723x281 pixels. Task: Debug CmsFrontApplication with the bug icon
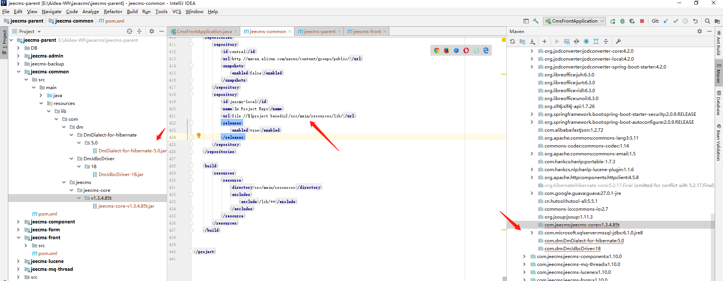[622, 21]
